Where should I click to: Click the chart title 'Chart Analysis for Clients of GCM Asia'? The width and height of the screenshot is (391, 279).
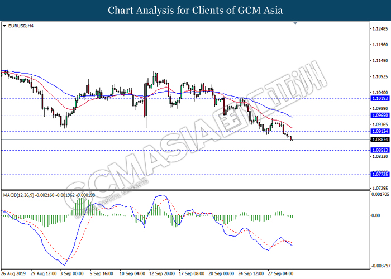195,10
